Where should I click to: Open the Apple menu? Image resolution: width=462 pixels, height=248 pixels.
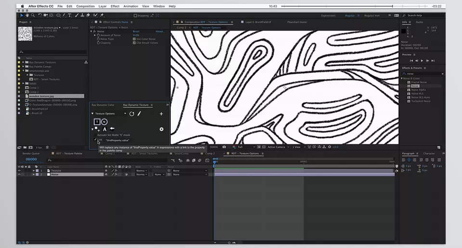point(23,6)
